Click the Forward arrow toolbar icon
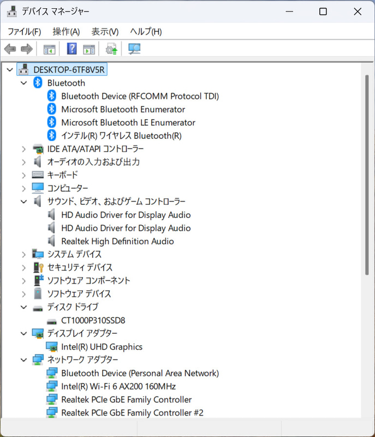 pos(27,49)
